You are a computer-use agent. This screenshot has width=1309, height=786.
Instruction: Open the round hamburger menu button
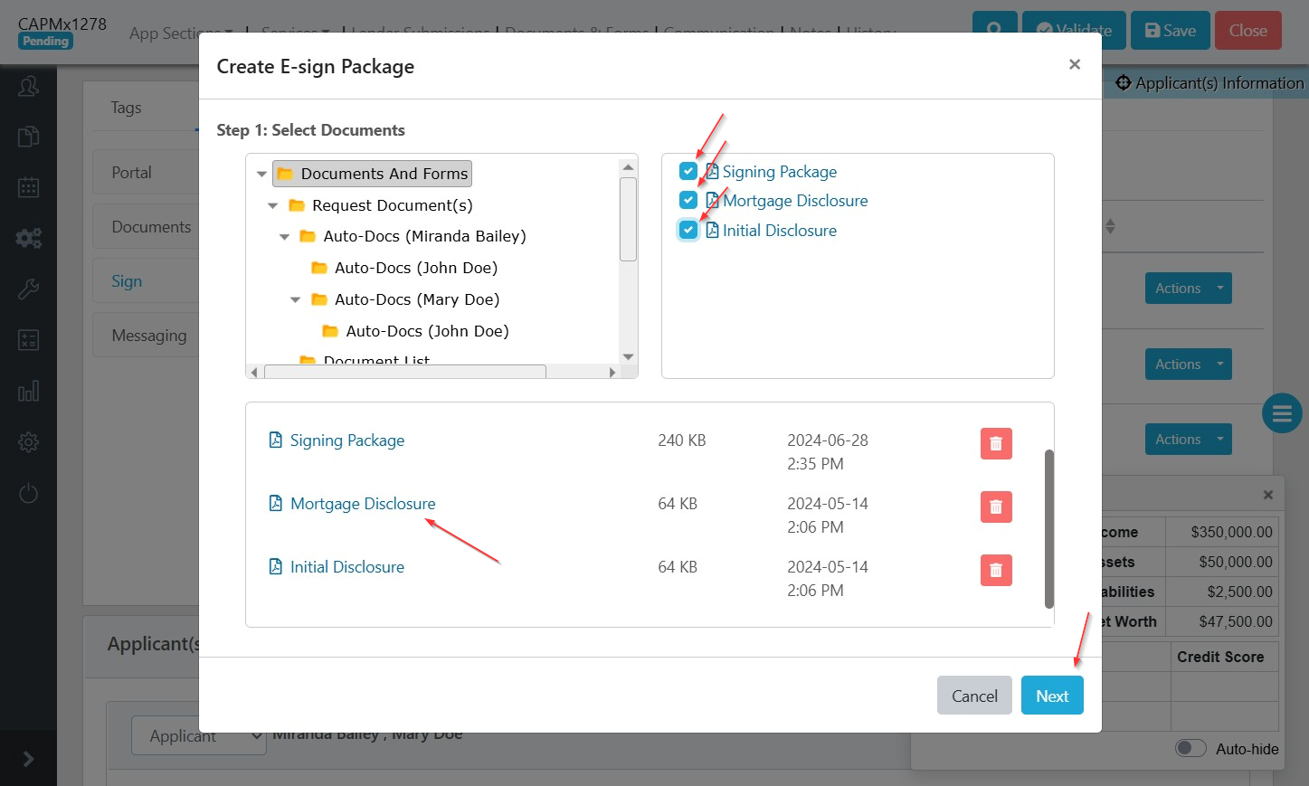point(1282,414)
